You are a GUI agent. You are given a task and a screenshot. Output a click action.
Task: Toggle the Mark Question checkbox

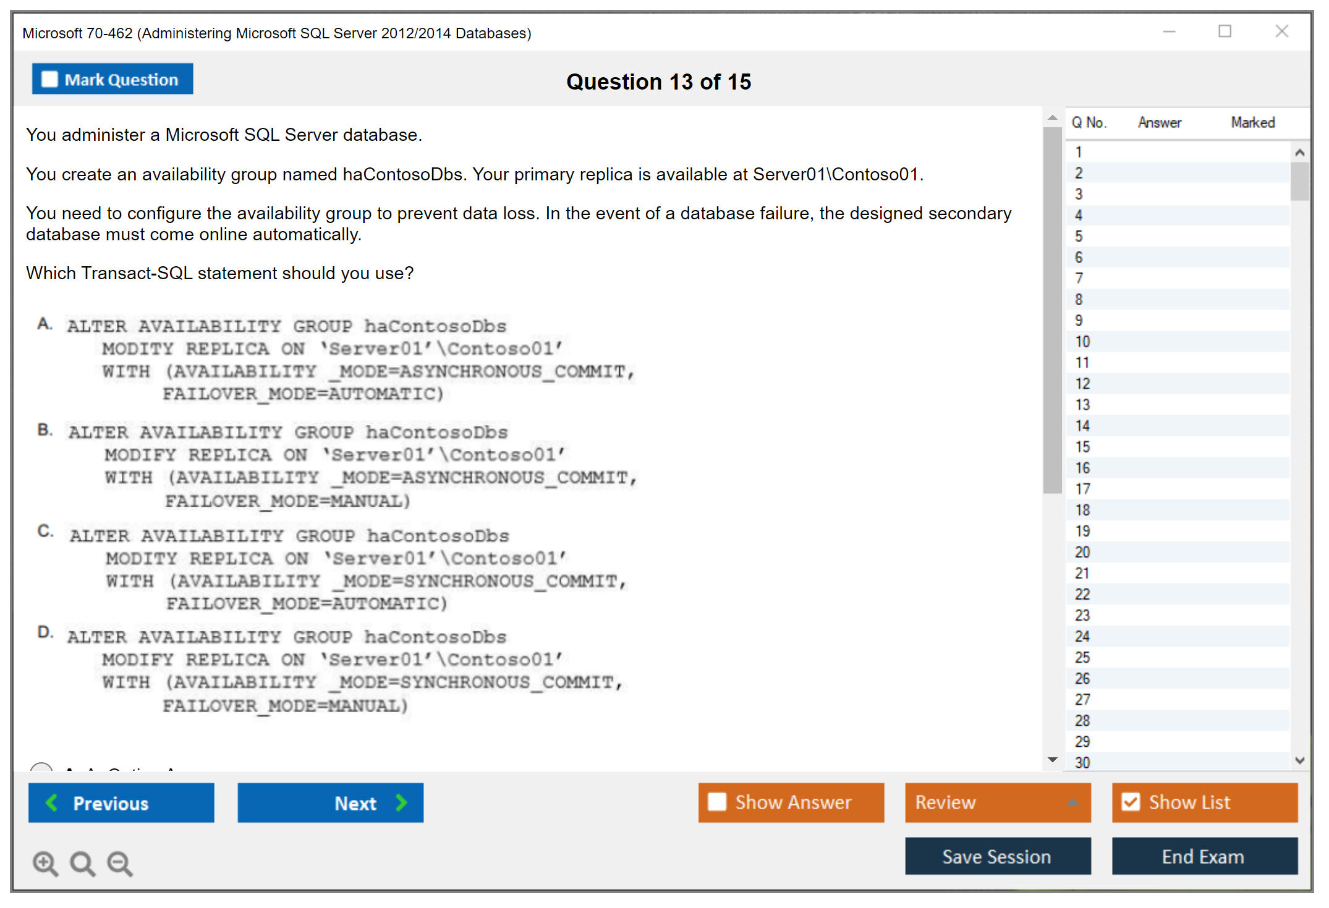(x=49, y=80)
